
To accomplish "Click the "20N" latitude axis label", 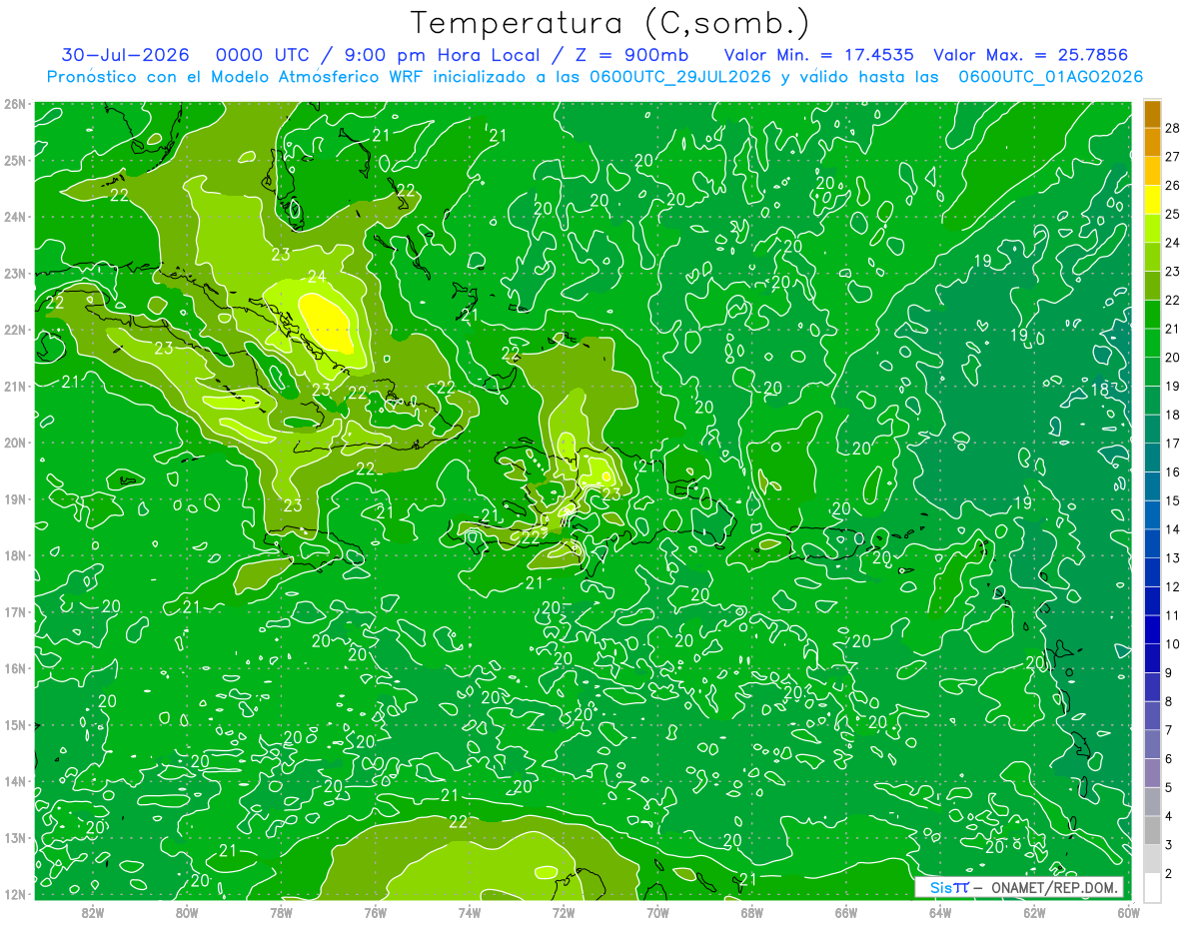I will pos(15,443).
